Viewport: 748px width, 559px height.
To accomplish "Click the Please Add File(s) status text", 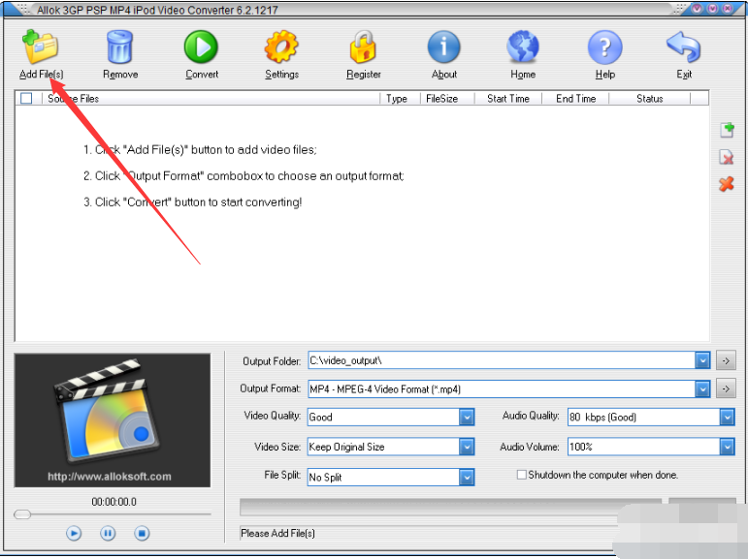I will click(x=277, y=533).
